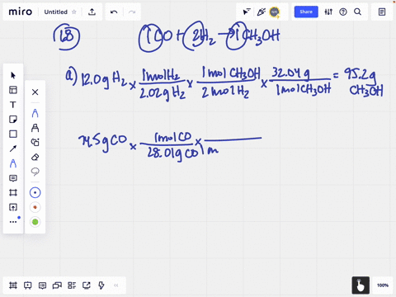Undo the last action
This screenshot has width=396, height=297.
[x=114, y=12]
